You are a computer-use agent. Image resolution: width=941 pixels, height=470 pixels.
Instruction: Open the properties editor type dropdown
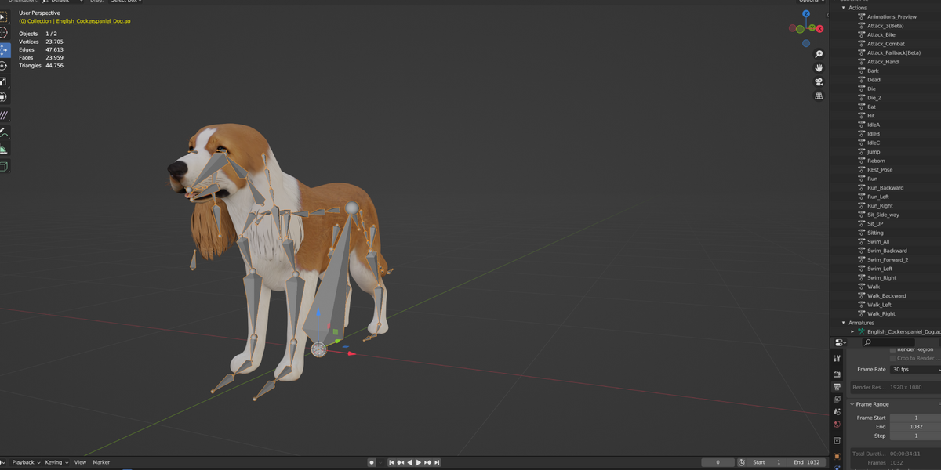tap(840, 342)
